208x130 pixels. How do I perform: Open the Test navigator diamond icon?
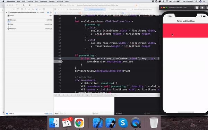[x=33, y=9]
